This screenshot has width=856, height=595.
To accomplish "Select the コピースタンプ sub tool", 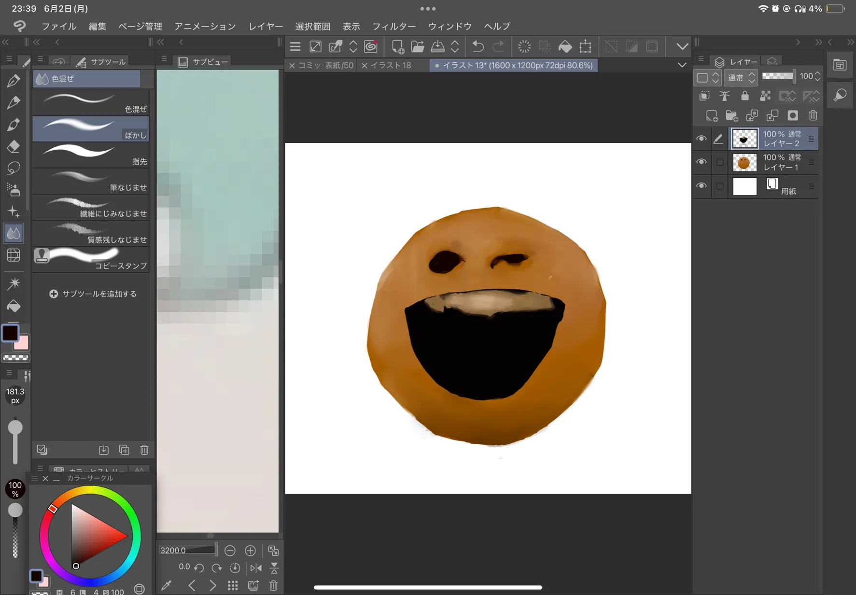I will 91,259.
